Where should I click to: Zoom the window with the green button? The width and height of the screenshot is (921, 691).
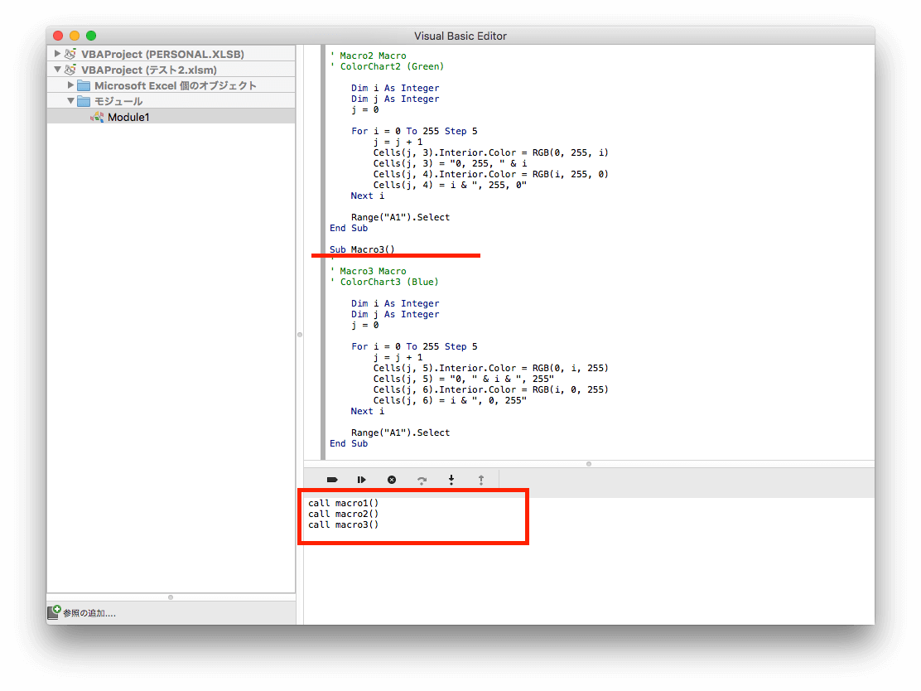click(91, 36)
